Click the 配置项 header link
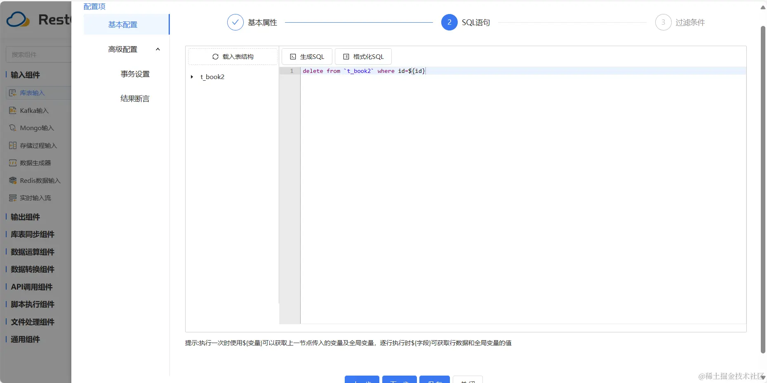 [x=94, y=6]
